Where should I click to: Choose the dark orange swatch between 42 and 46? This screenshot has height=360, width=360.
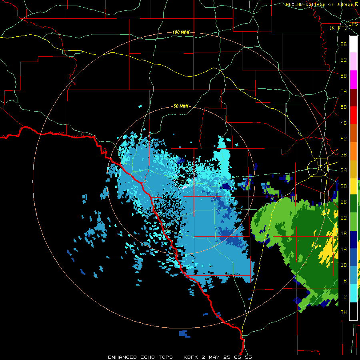point(353,133)
